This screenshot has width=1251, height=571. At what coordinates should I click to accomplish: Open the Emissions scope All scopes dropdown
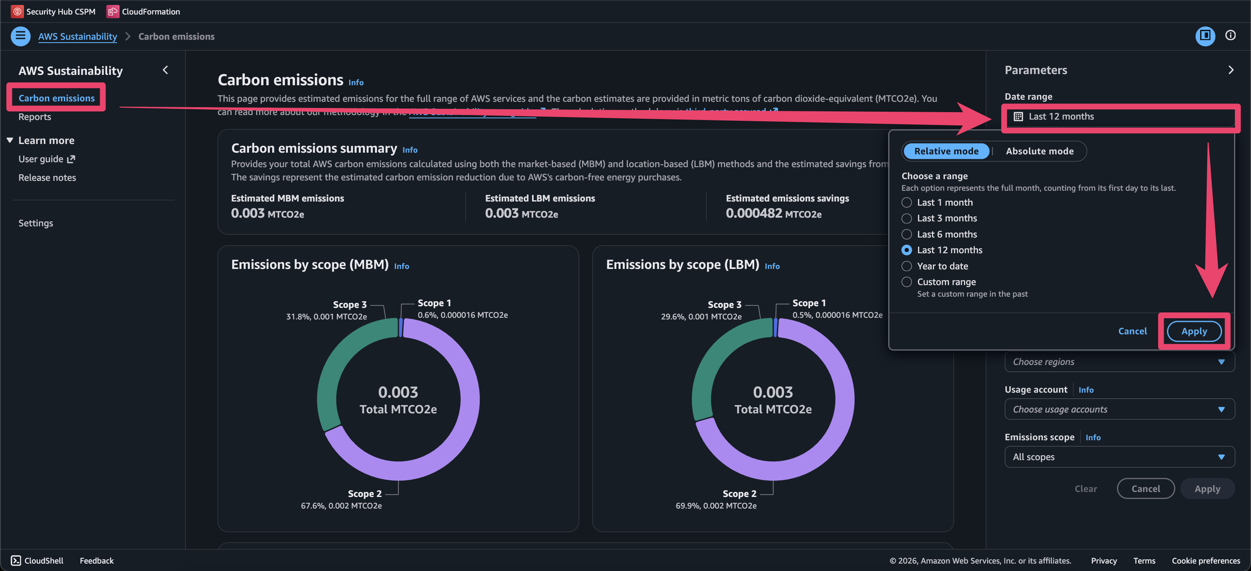click(1119, 457)
